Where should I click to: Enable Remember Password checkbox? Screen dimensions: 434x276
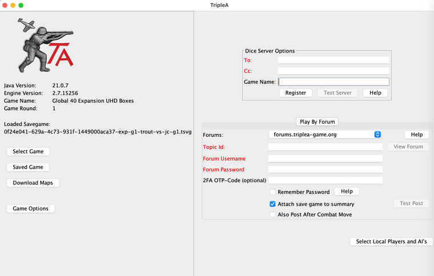click(x=272, y=192)
